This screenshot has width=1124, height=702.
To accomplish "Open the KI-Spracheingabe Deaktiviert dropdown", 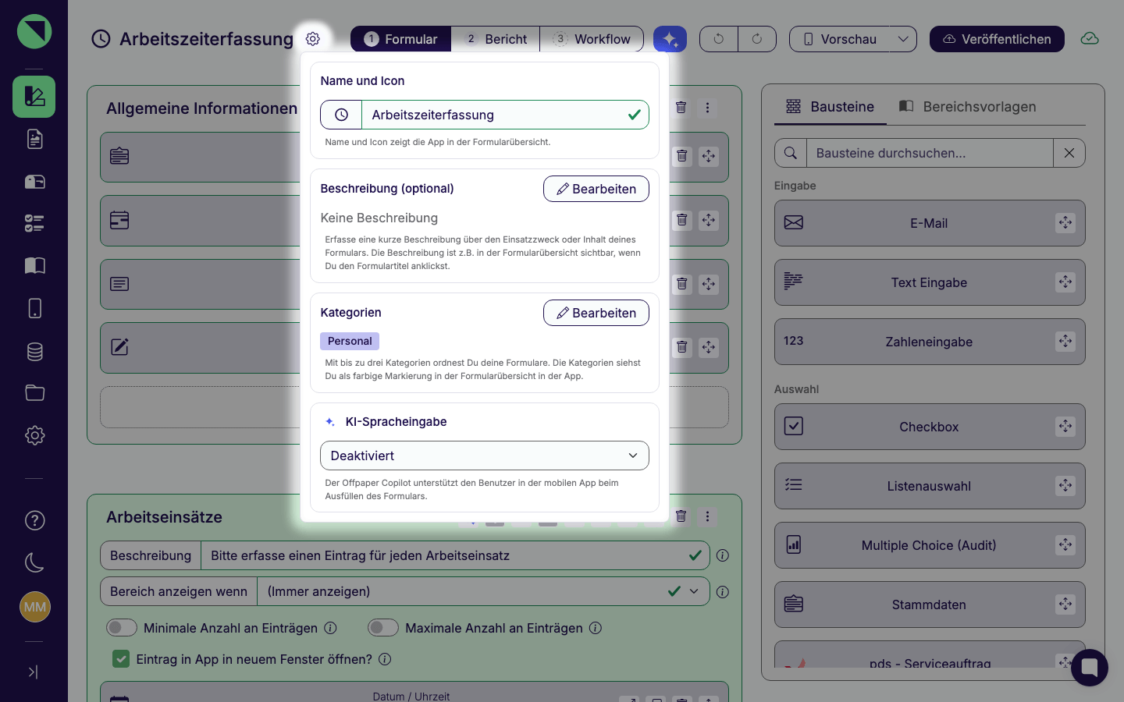I will pyautogui.click(x=485, y=456).
